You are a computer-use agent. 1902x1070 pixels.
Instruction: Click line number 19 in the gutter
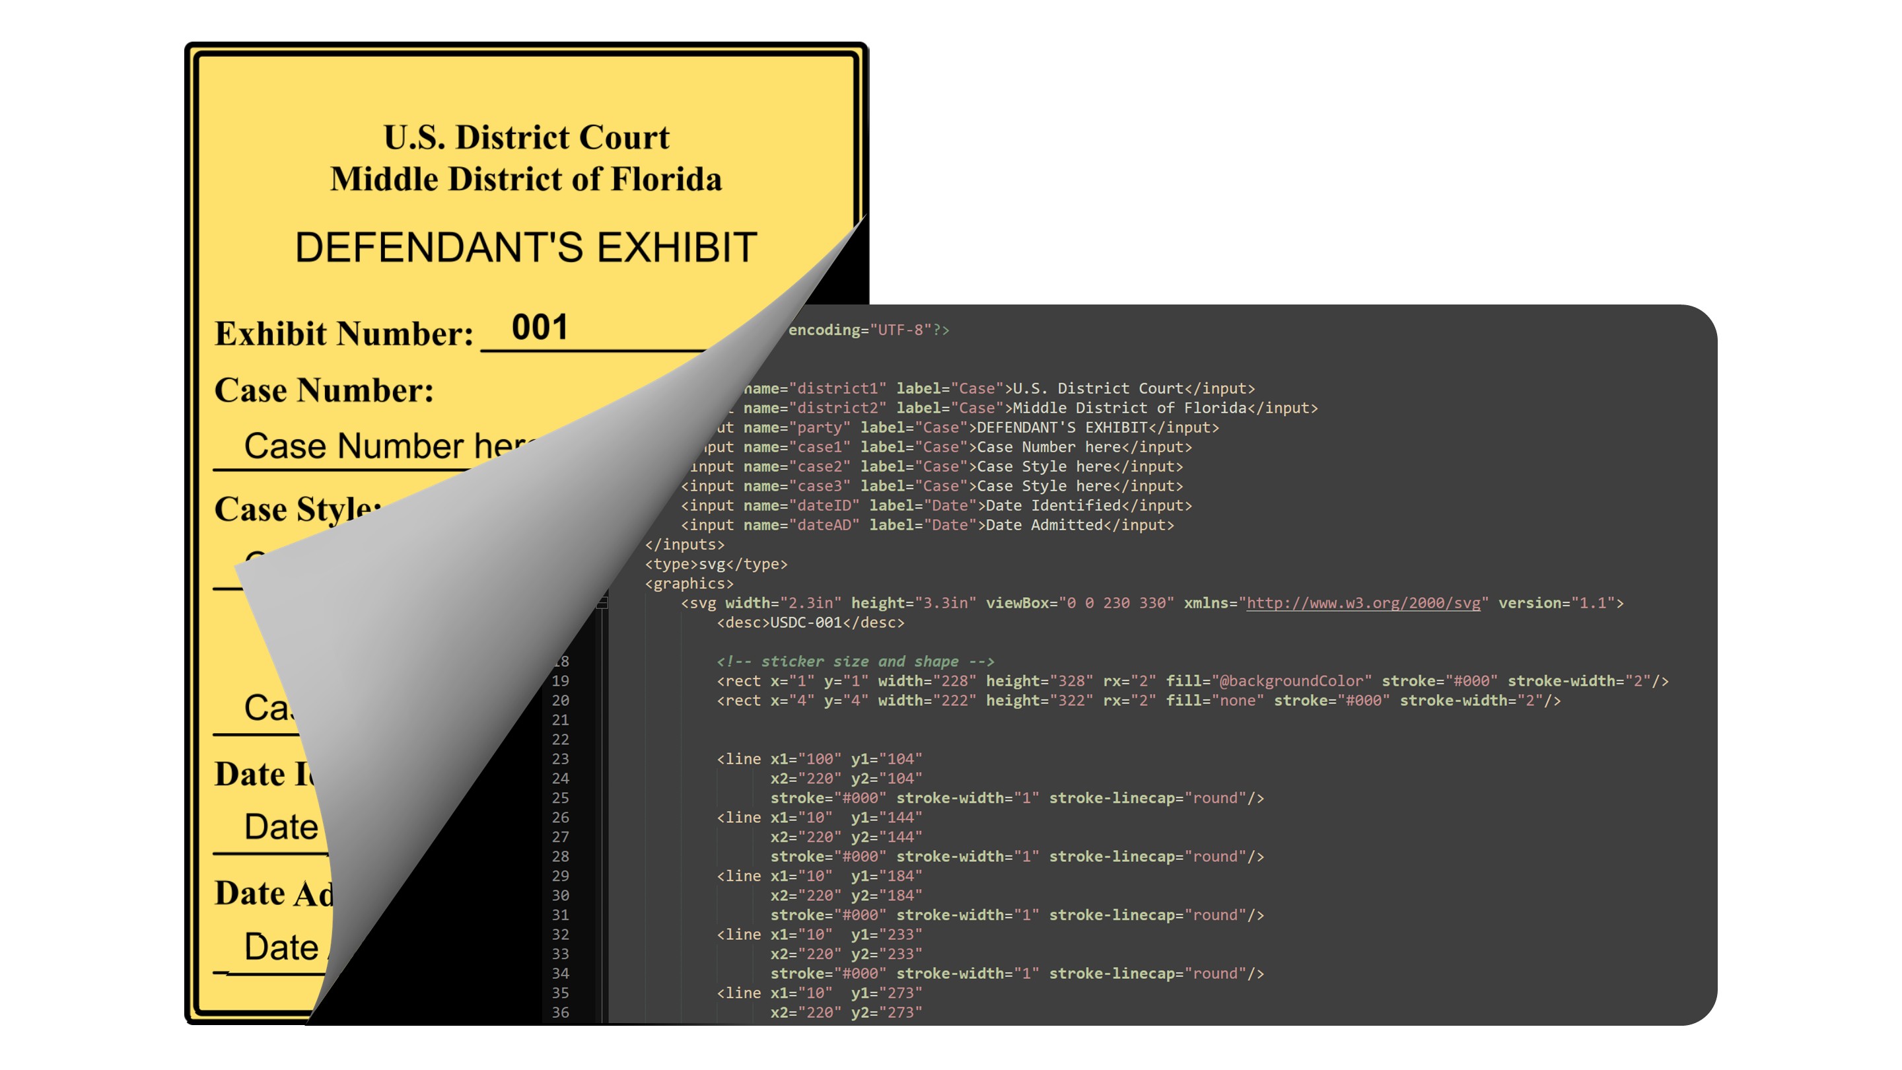(x=561, y=681)
